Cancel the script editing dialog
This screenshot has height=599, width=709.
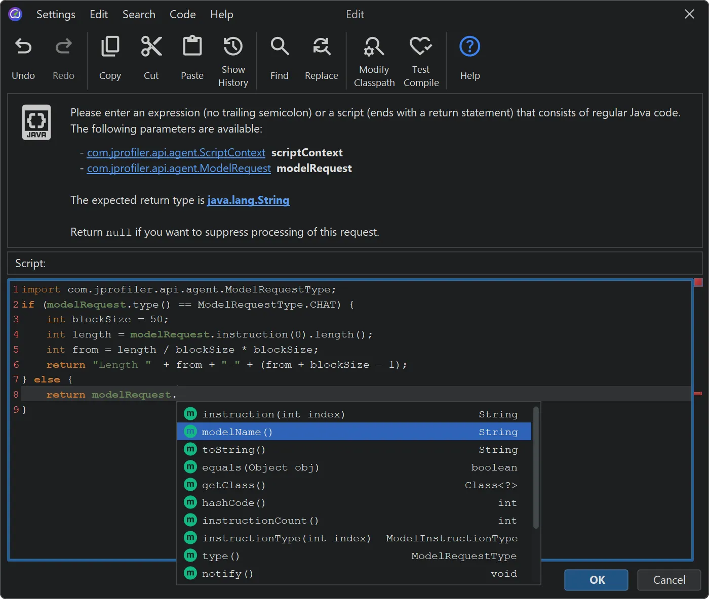[x=669, y=580]
